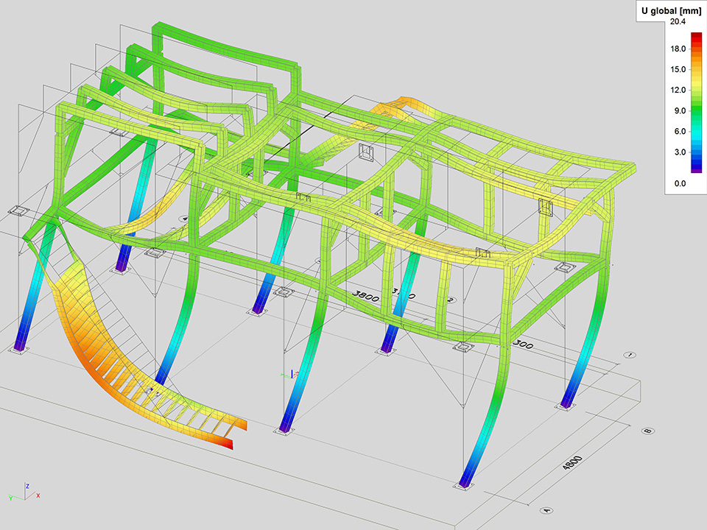Pick the cyan band in color legend

(x=697, y=135)
